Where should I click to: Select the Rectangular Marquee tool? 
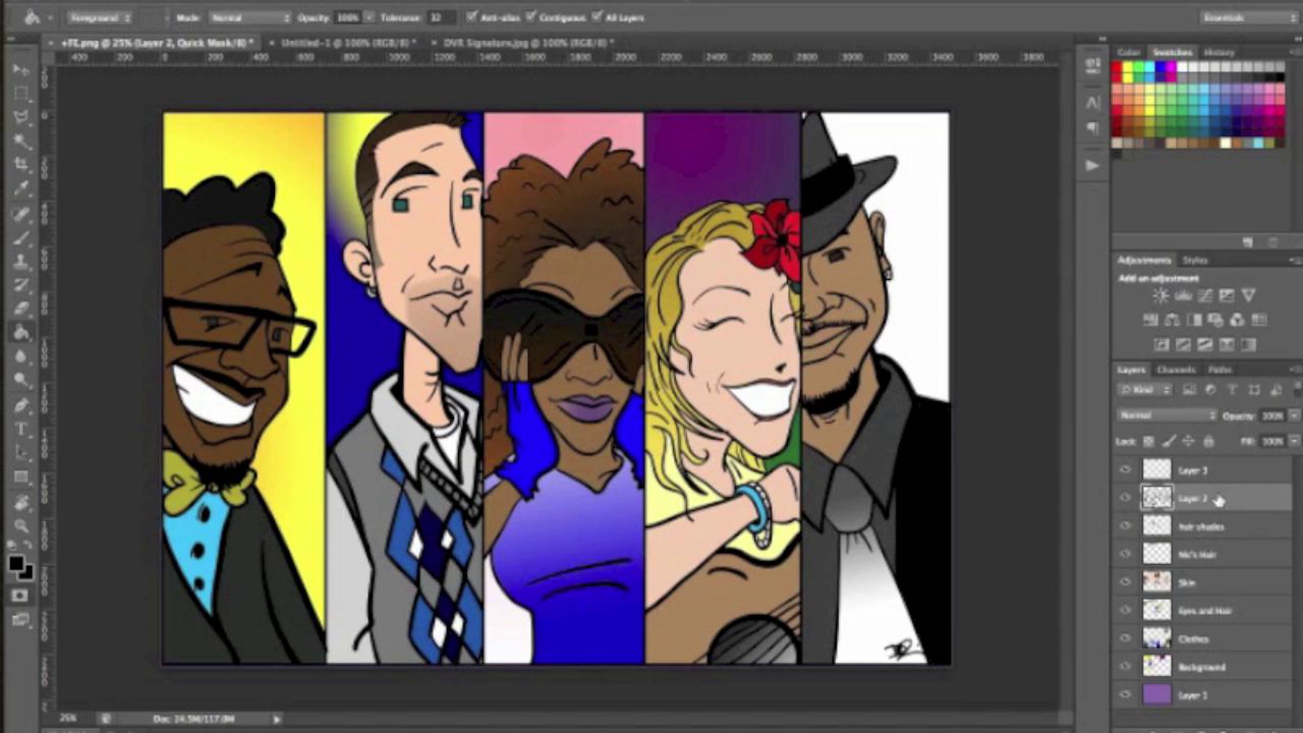[21, 93]
